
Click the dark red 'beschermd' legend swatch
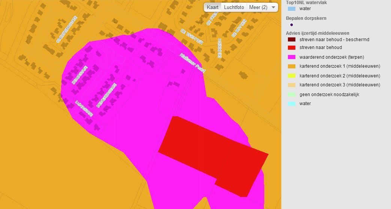pyautogui.click(x=292, y=40)
